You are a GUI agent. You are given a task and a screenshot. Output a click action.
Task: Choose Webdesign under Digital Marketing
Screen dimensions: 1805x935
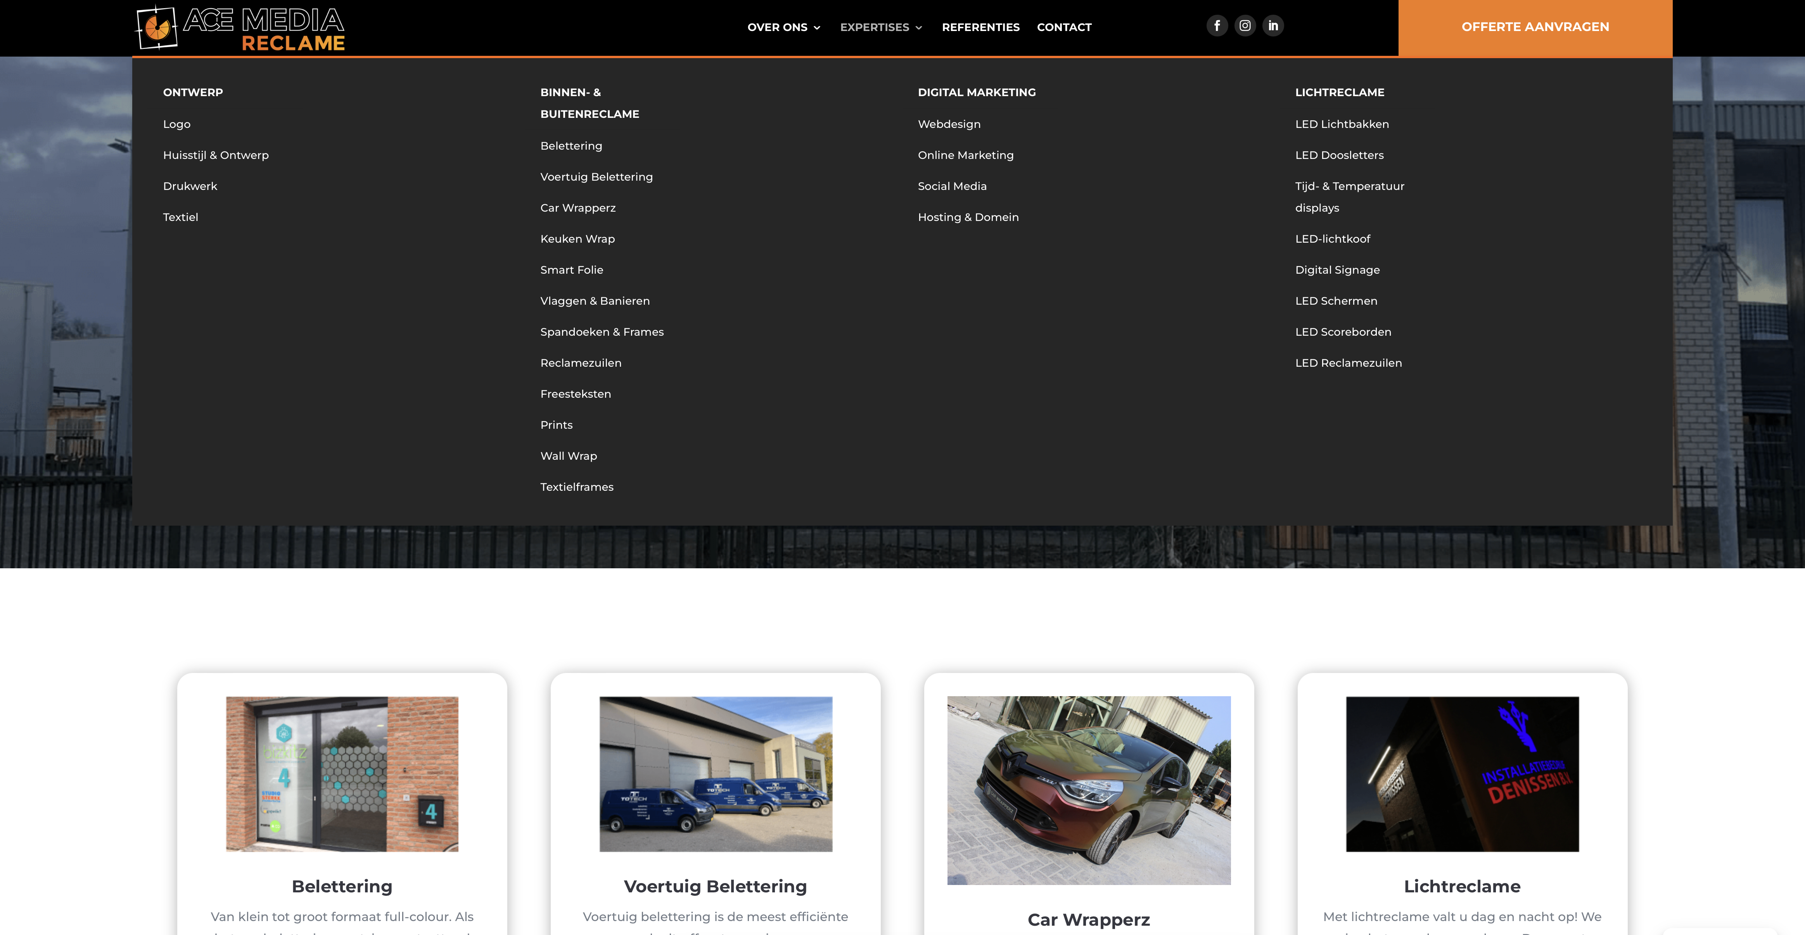tap(949, 124)
